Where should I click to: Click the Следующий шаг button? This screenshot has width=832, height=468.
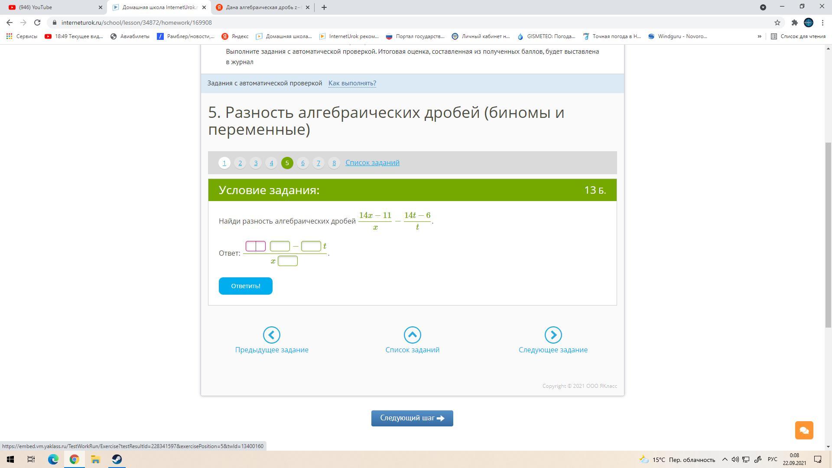[412, 418]
